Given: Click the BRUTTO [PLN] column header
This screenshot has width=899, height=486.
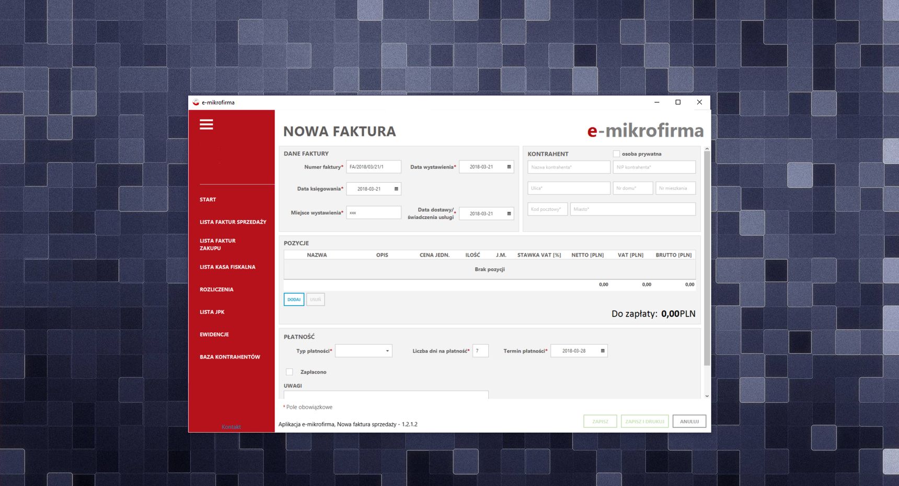Looking at the screenshot, I should pos(674,255).
